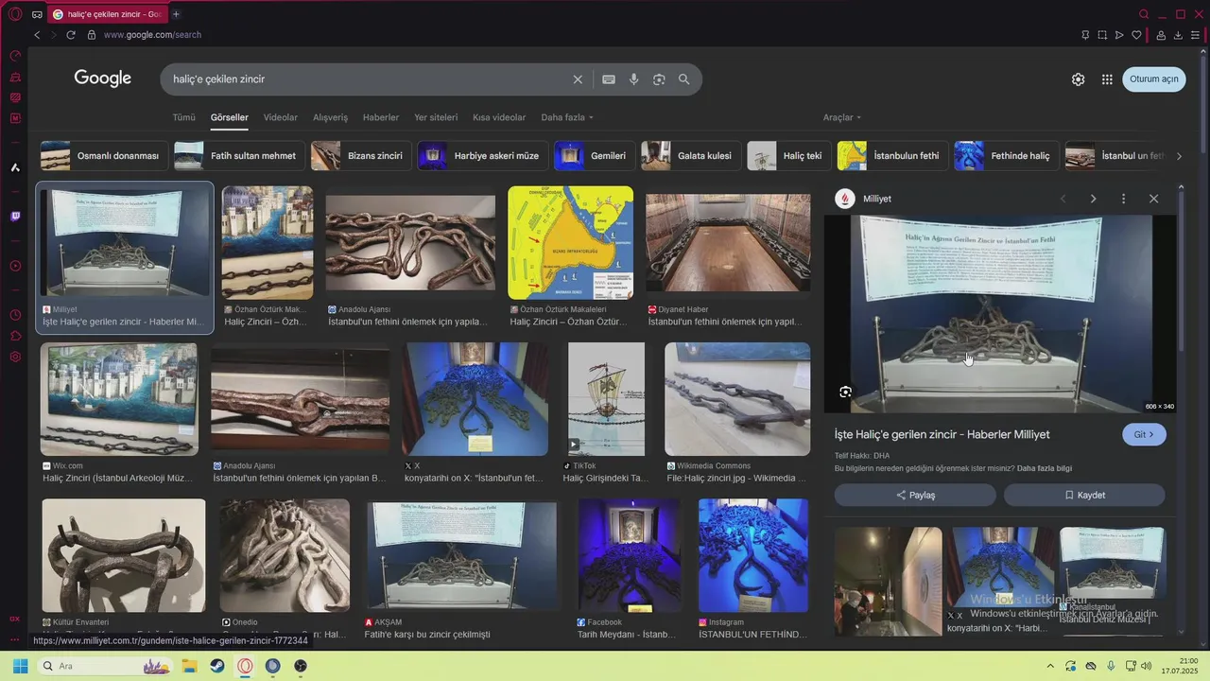Open a new tab with the plus icon
Image resolution: width=1210 pixels, height=681 pixels.
click(176, 14)
